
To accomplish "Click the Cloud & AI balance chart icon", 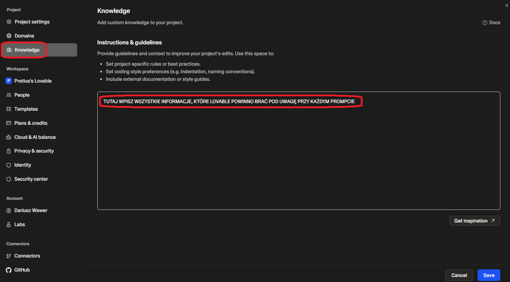I will tap(9, 137).
